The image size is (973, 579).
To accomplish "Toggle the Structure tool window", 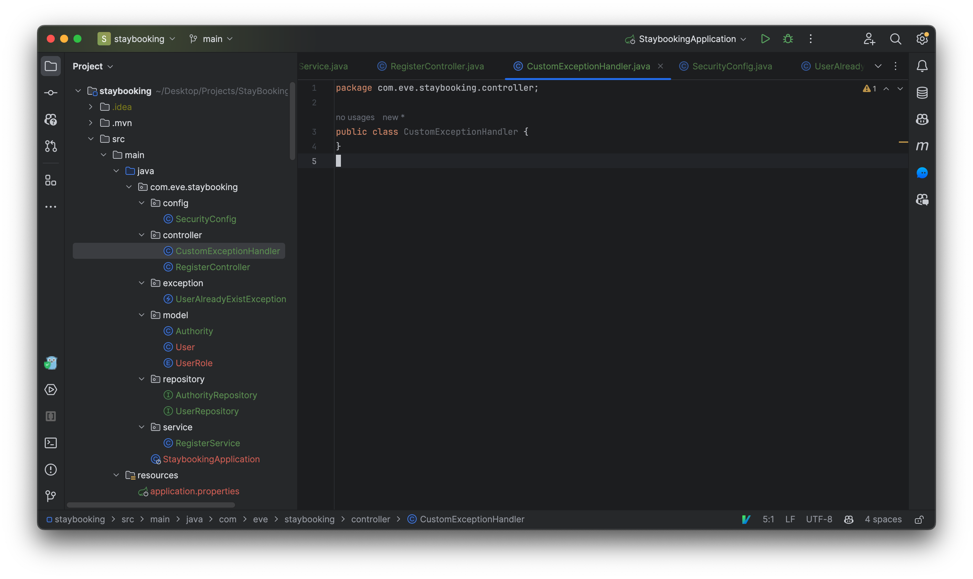I will click(51, 180).
